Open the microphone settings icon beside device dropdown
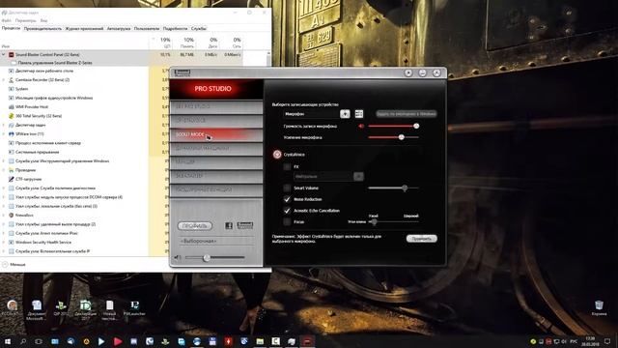The height and width of the screenshot is (348, 618). click(358, 114)
